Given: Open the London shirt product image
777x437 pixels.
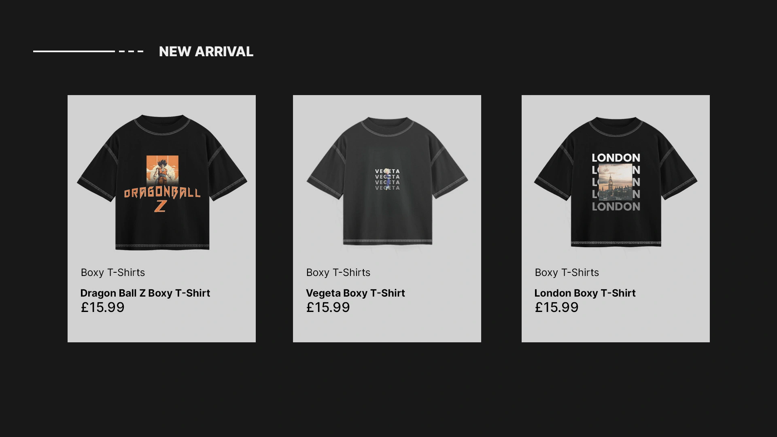Looking at the screenshot, I should point(616,182).
